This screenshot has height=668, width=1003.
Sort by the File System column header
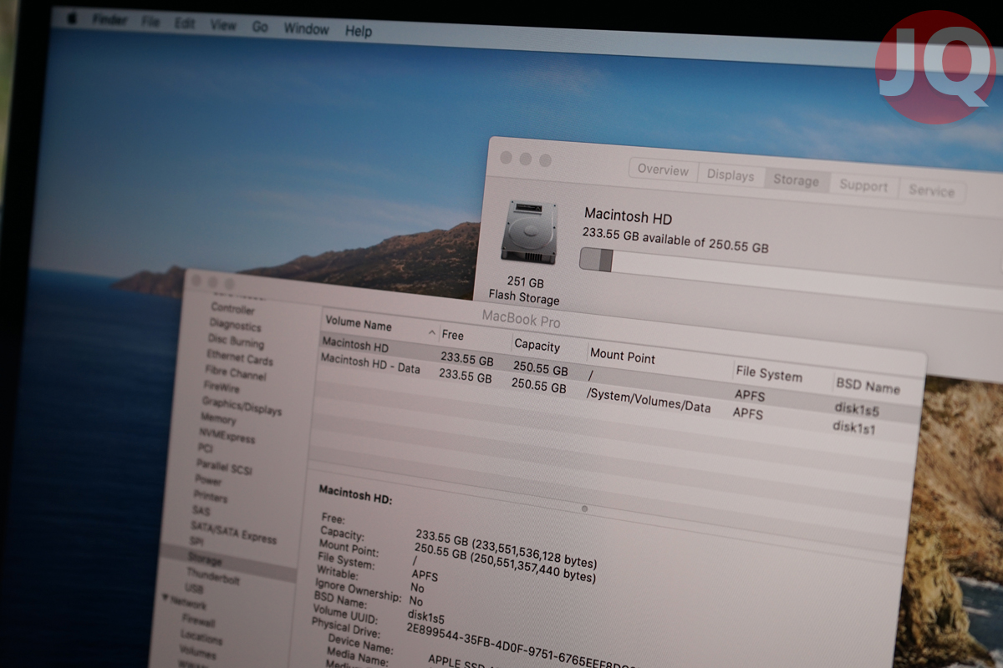pos(768,374)
